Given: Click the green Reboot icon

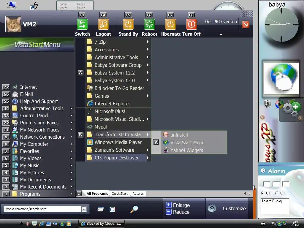Looking at the screenshot, I should (149, 24).
